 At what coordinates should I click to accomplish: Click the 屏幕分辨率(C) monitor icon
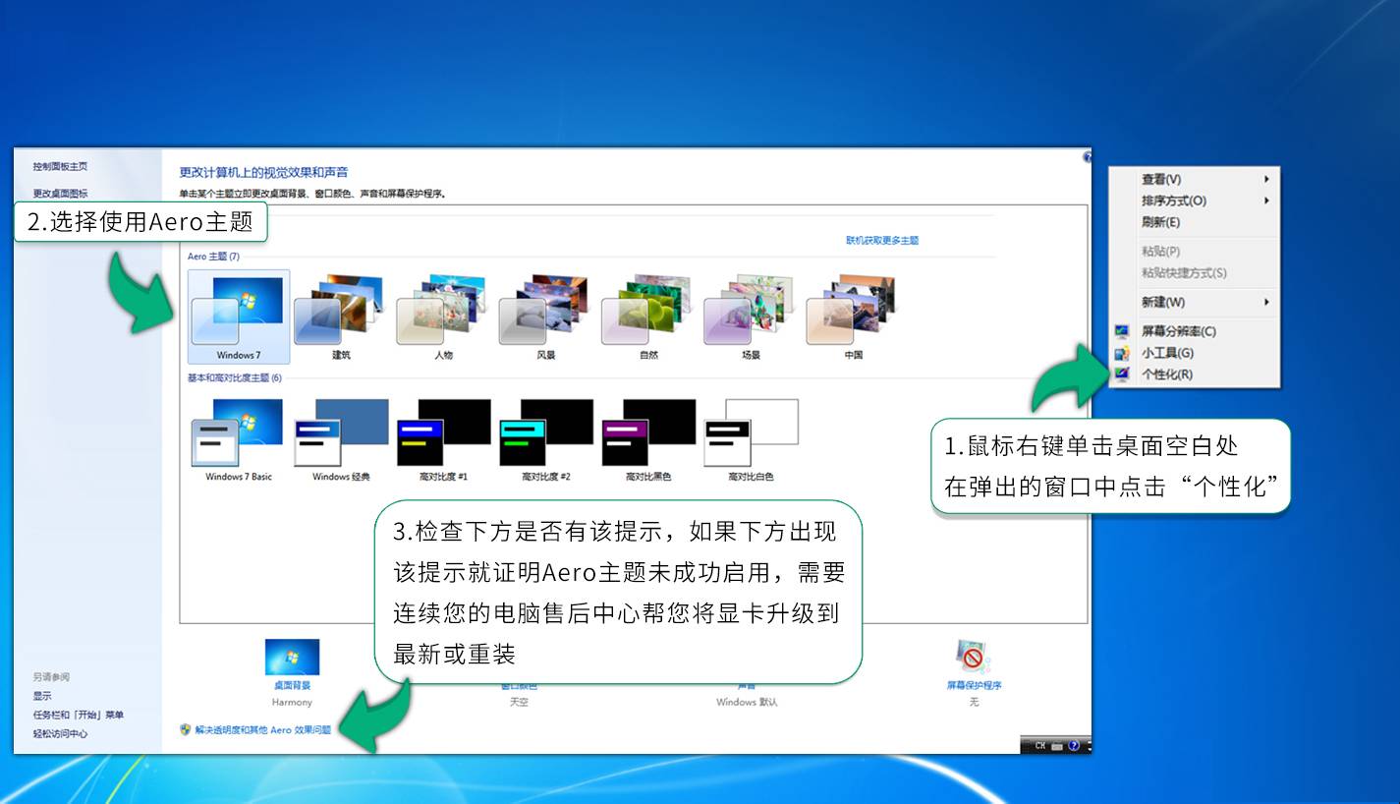point(1122,331)
